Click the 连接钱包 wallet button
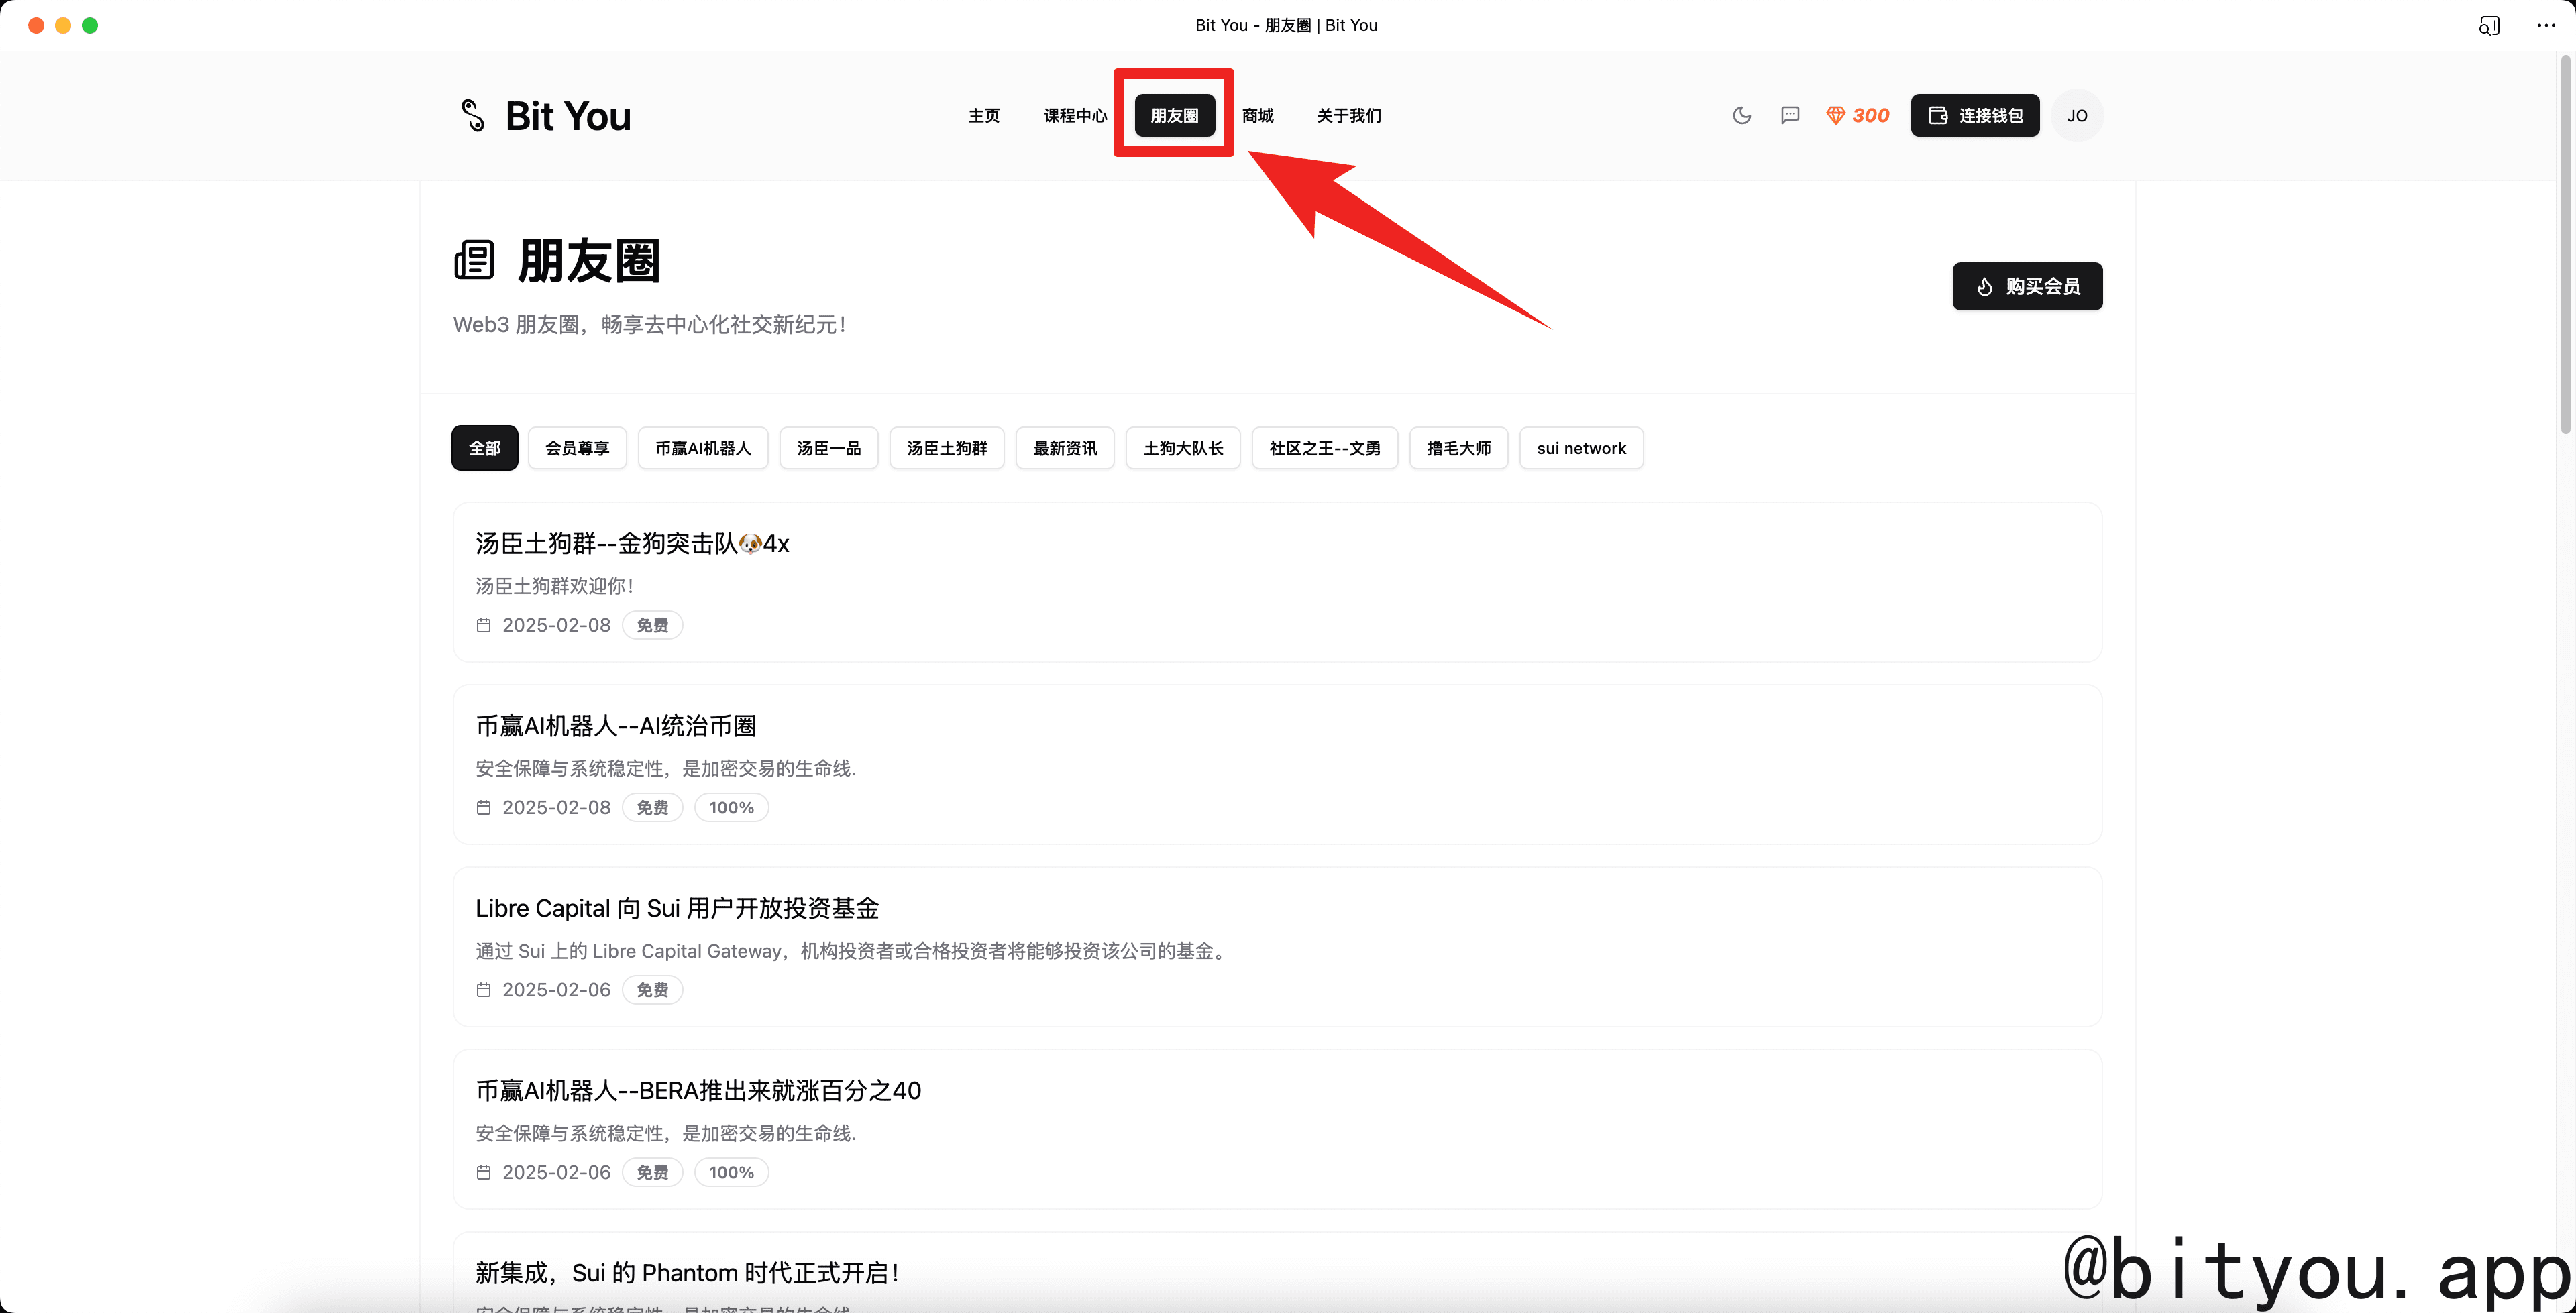This screenshot has height=1313, width=2576. pyautogui.click(x=1975, y=116)
